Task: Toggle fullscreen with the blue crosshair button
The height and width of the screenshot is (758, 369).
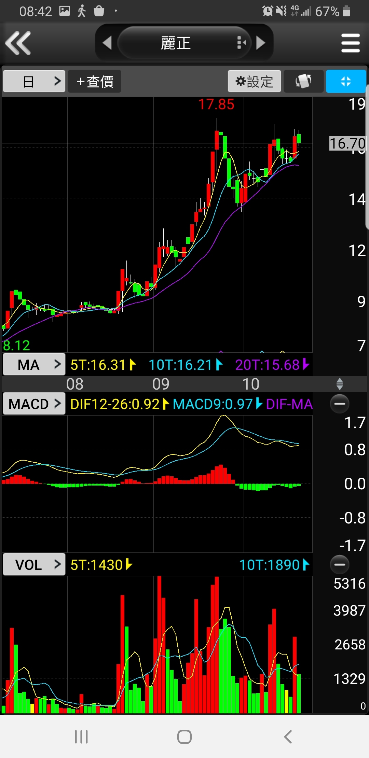Action: 346,81
